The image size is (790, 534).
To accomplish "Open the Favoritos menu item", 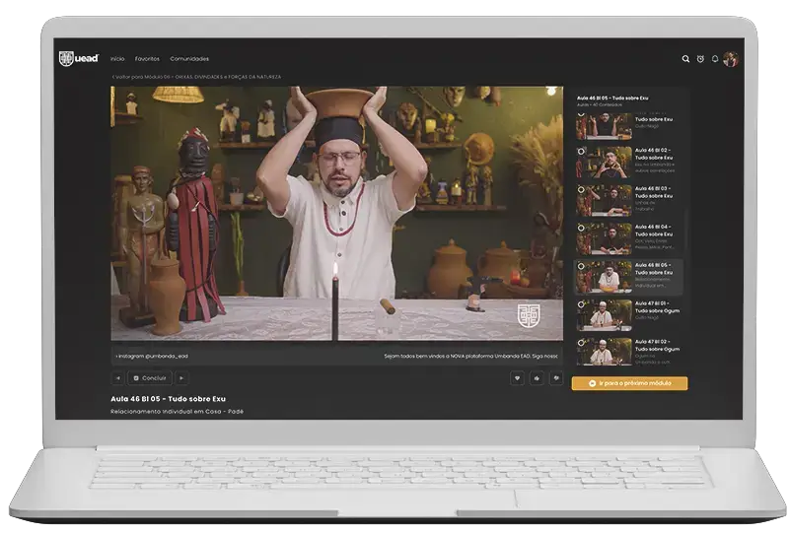I will pyautogui.click(x=147, y=59).
